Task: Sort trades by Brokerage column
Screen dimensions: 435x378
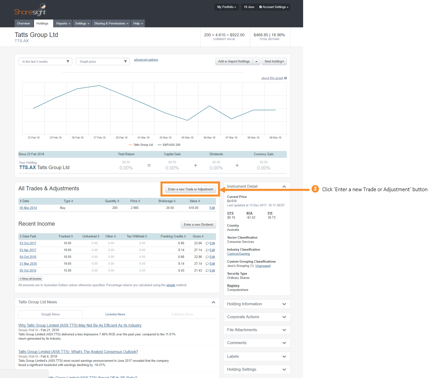Action: click(x=167, y=201)
